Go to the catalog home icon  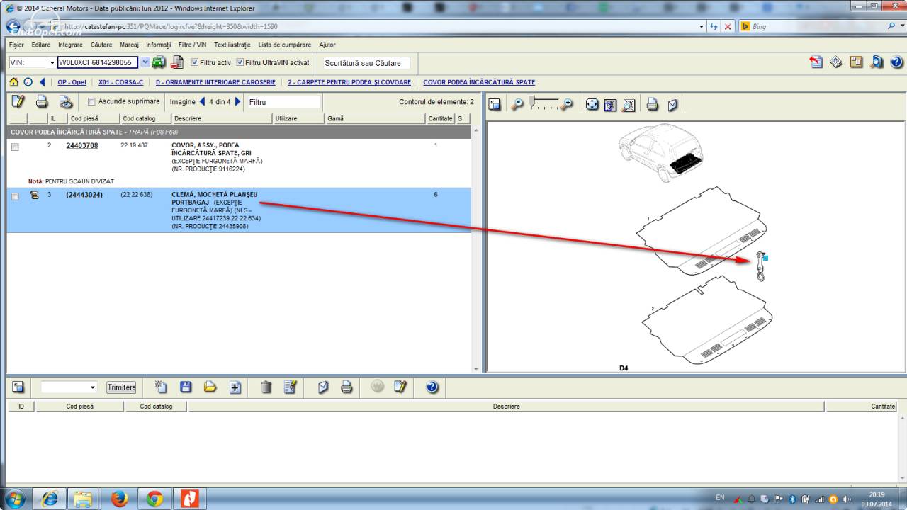pyautogui.click(x=14, y=82)
